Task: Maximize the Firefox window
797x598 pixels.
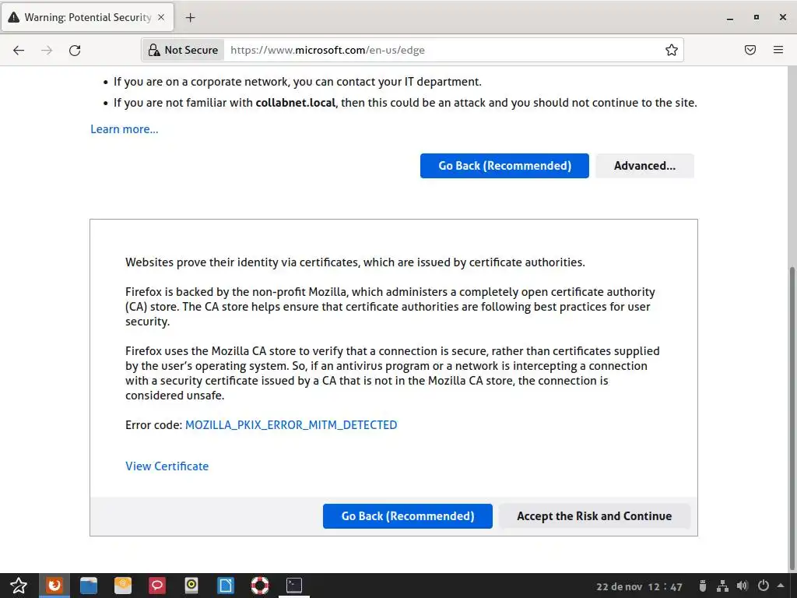Action: [757, 17]
